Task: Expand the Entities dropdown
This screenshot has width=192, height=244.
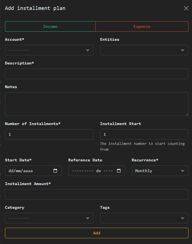Action: (x=144, y=50)
